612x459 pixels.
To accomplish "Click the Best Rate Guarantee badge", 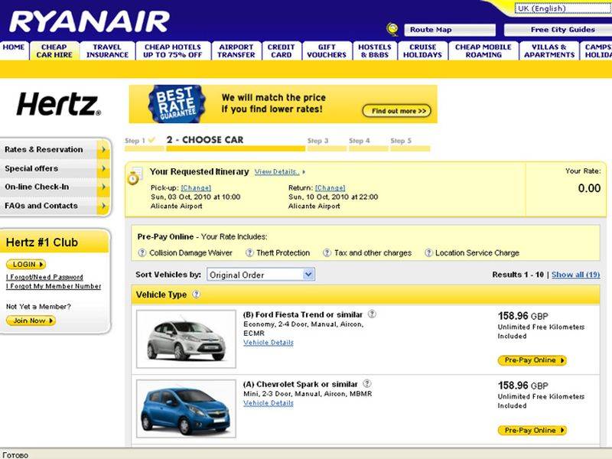I will click(x=177, y=104).
